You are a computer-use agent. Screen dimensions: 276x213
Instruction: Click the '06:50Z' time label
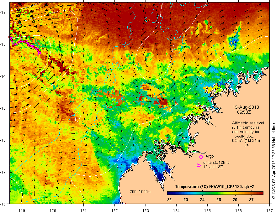[244, 112]
